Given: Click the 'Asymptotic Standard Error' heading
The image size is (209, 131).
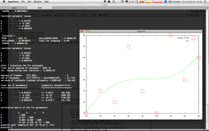Looking at the screenshot, I should [x=56, y=85].
